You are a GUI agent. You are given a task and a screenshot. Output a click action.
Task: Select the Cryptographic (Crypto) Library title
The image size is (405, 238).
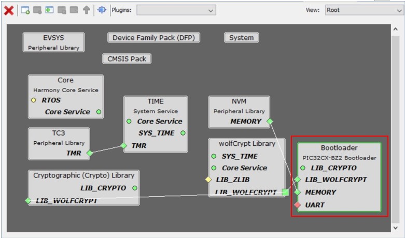pos(84,175)
